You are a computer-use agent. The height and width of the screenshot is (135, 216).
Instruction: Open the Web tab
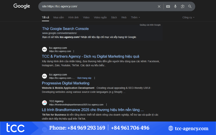124,17
